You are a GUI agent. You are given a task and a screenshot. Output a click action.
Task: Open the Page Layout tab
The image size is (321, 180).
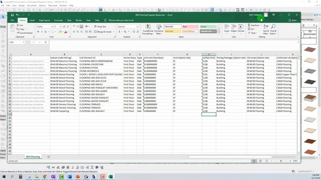pos(45,20)
